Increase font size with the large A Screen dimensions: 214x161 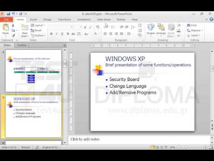tap(85, 27)
